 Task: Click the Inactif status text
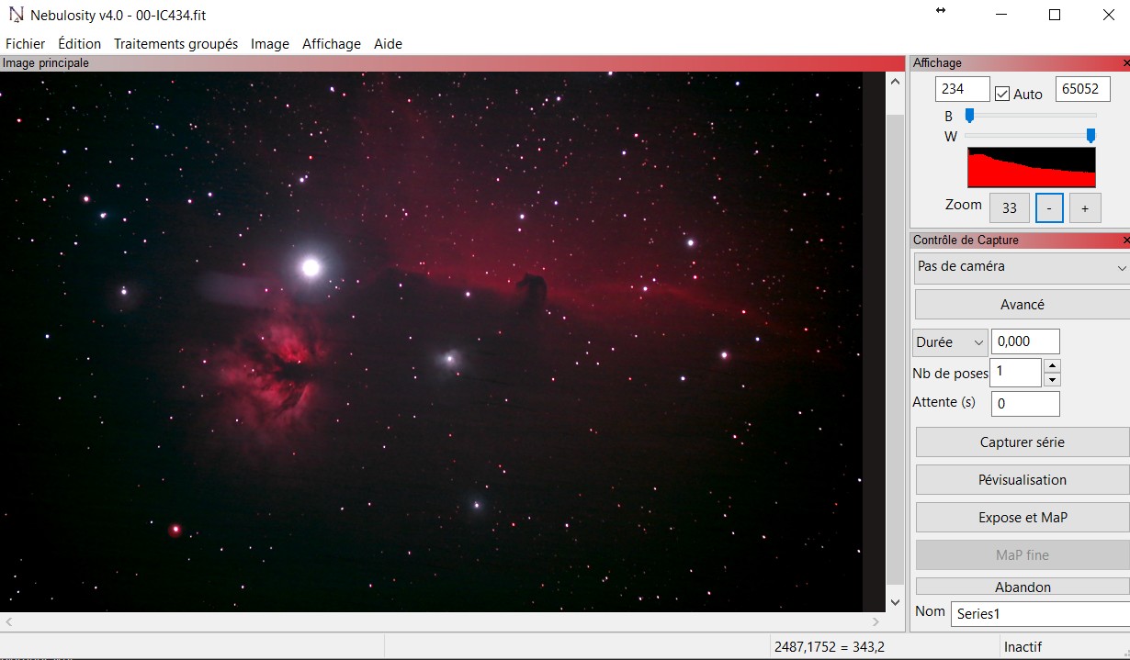click(x=1023, y=647)
